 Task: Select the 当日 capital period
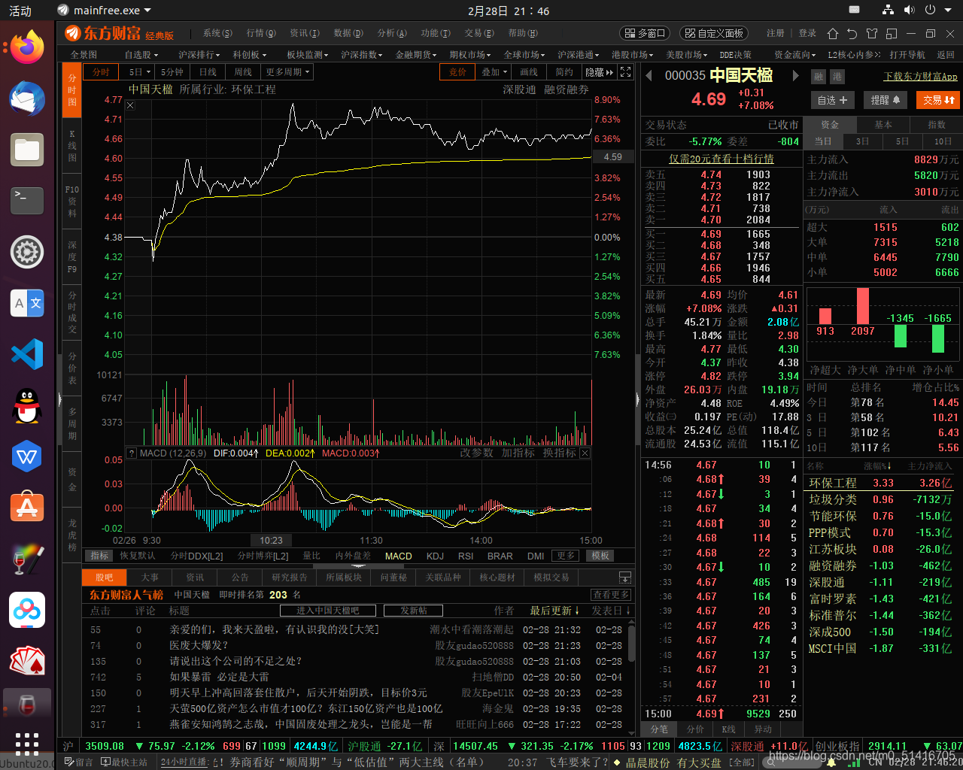pyautogui.click(x=823, y=141)
